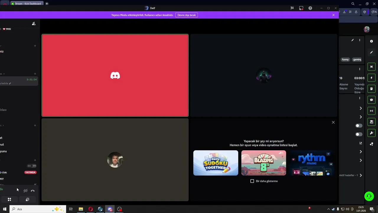This screenshot has width=378, height=213.
Task: Select the 'funny' tag
Action: (345, 59)
